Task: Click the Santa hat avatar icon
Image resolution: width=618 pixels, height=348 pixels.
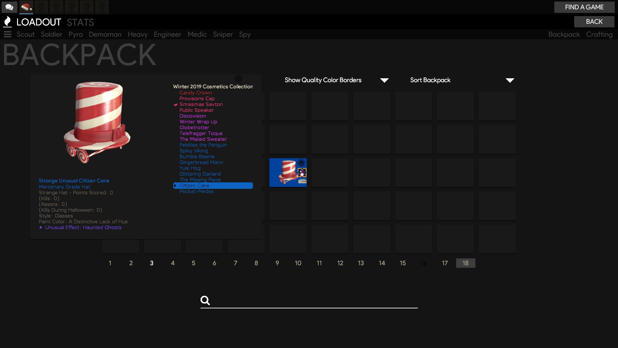Action: pos(26,7)
